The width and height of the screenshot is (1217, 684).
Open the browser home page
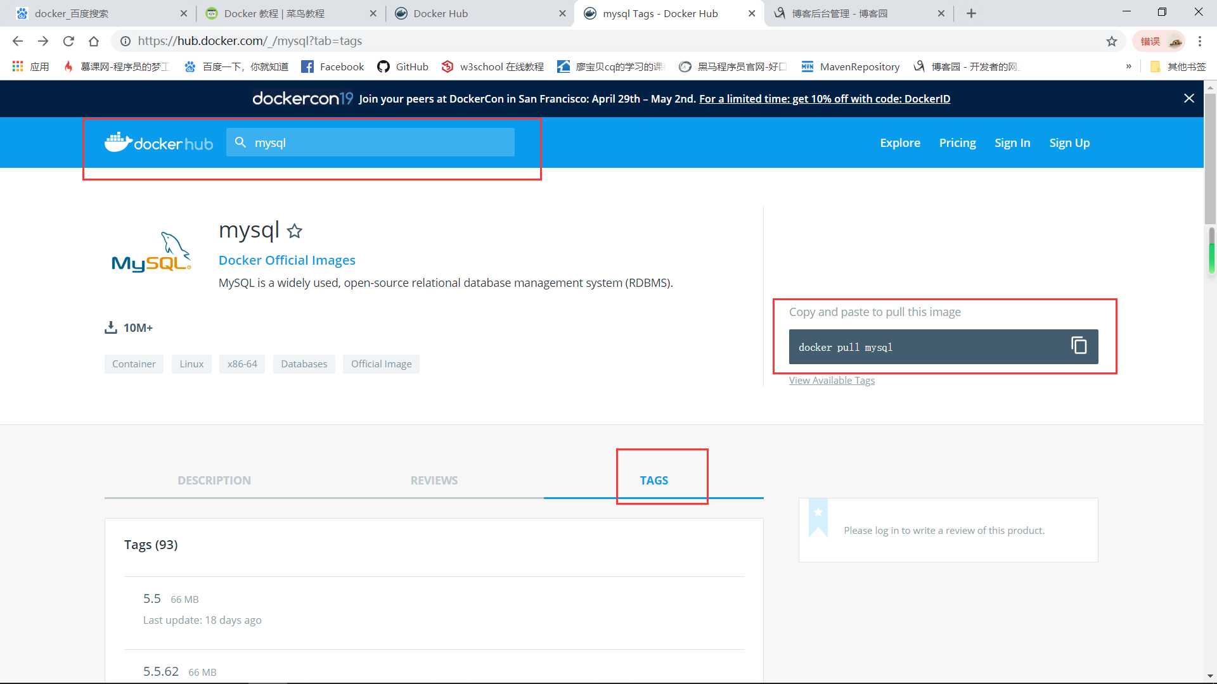tap(94, 41)
